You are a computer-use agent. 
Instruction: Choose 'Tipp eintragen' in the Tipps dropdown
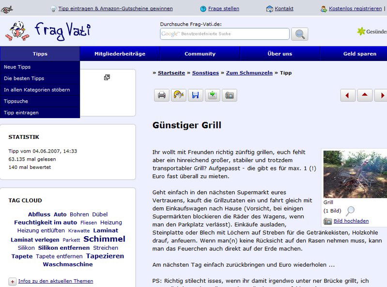point(21,113)
